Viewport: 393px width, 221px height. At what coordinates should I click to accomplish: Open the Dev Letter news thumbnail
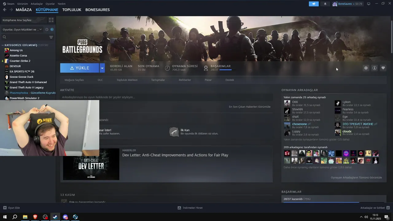[x=91, y=164]
